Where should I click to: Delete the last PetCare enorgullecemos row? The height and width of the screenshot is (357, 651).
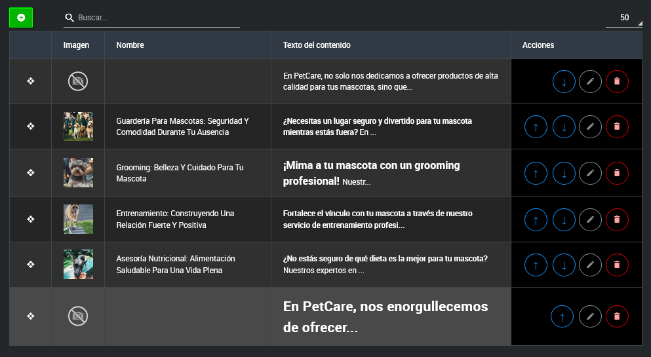coord(617,316)
